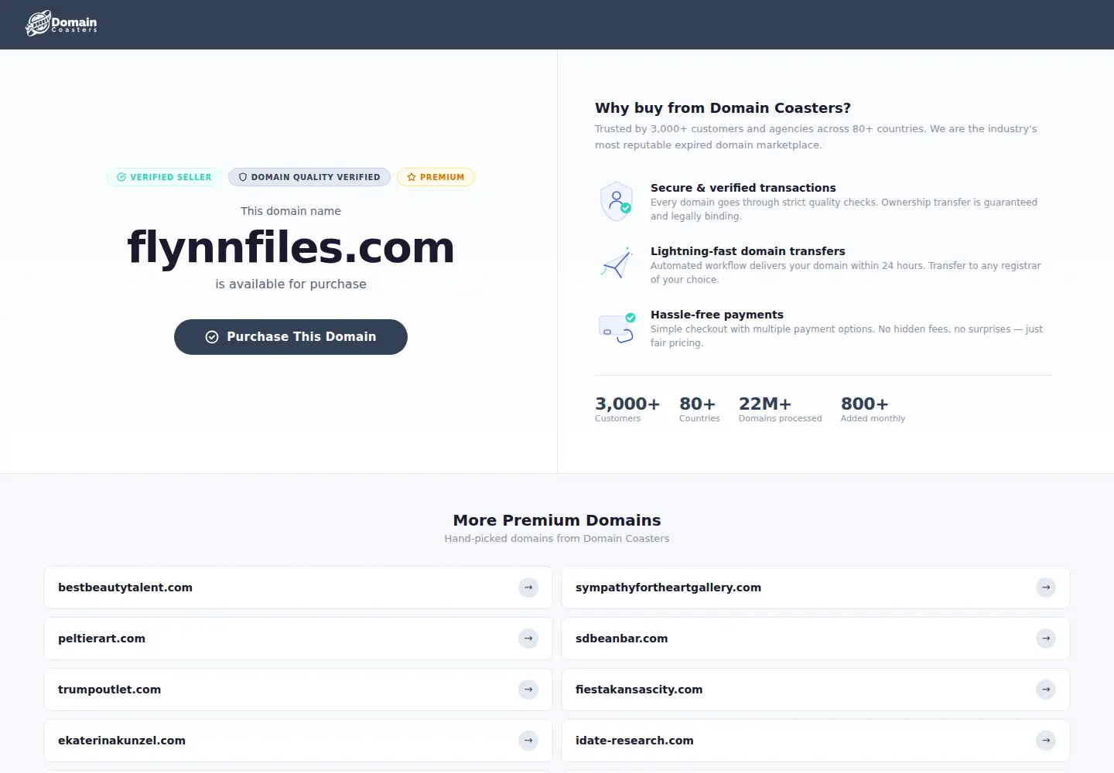This screenshot has height=773, width=1114.
Task: Click the arrow icon for sympathyfortheartgallery.com
Action: (x=1046, y=587)
